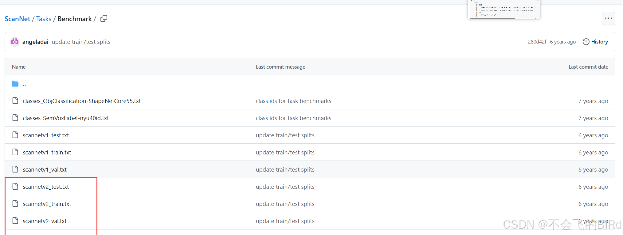The height and width of the screenshot is (235, 623).
Task: Open scannetv2_val.txt file
Action: coord(45,221)
